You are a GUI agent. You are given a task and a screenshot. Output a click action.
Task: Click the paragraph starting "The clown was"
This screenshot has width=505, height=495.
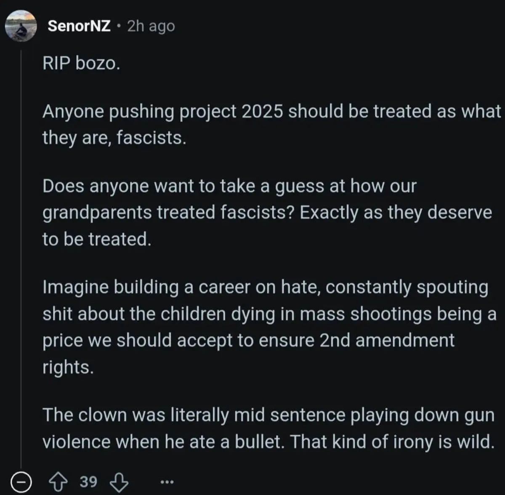click(x=268, y=428)
